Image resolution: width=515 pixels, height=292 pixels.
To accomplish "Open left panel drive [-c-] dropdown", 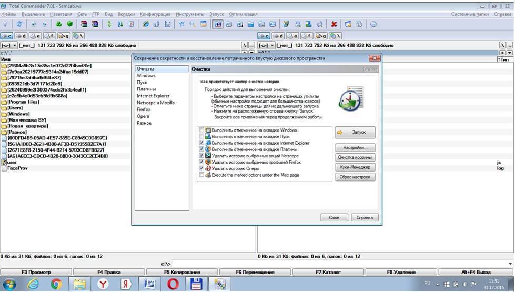I will tap(9, 46).
